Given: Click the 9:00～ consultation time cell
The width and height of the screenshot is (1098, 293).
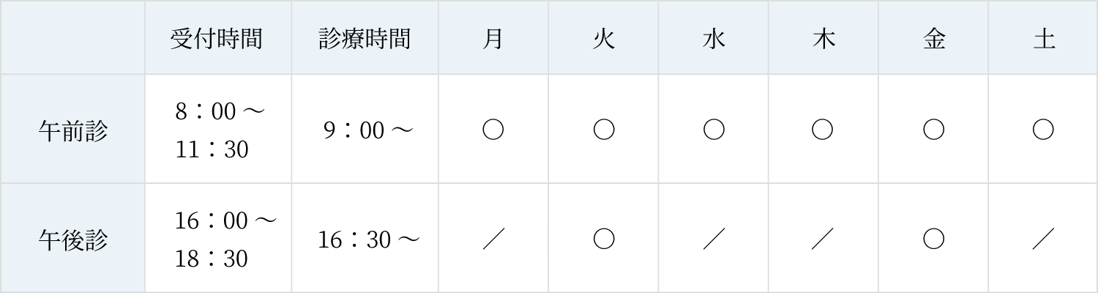Looking at the screenshot, I should click(367, 130).
